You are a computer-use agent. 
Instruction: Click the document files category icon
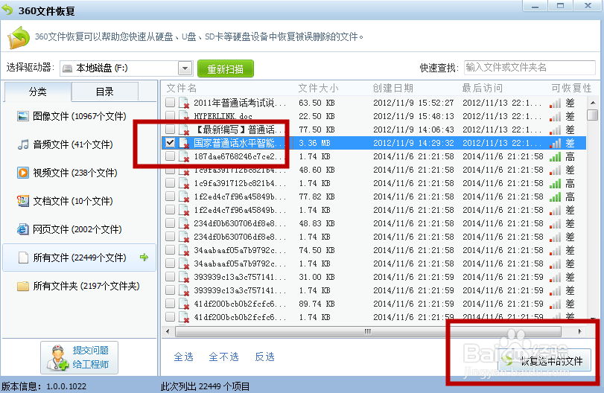[x=23, y=201]
